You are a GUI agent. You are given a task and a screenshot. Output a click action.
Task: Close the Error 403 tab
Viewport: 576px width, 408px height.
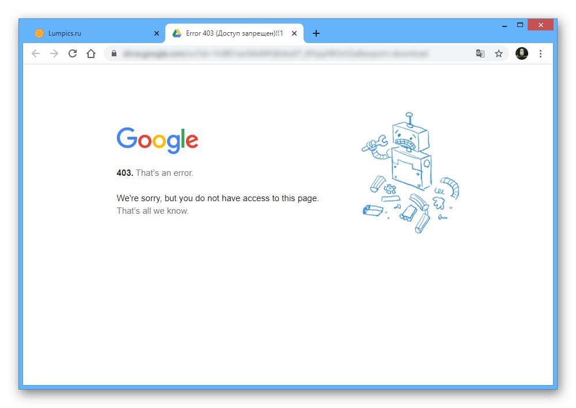click(294, 33)
